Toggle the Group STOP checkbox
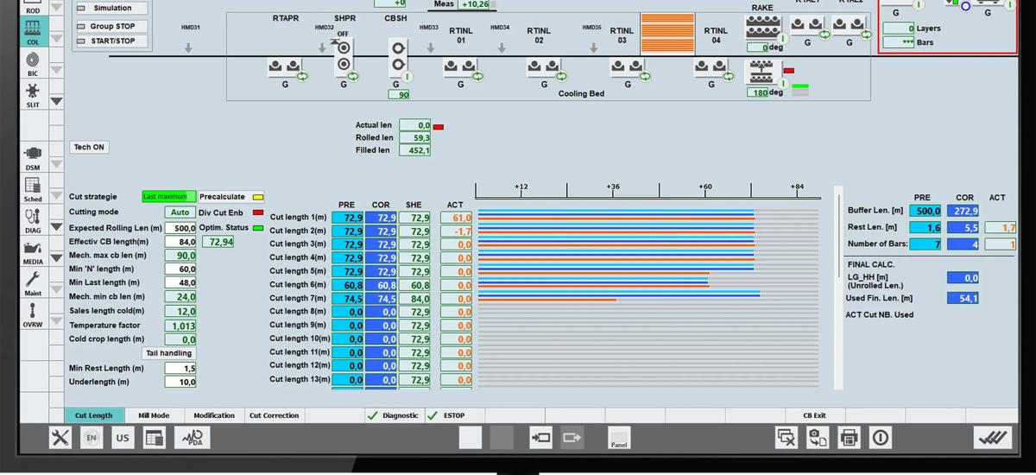 pyautogui.click(x=82, y=27)
